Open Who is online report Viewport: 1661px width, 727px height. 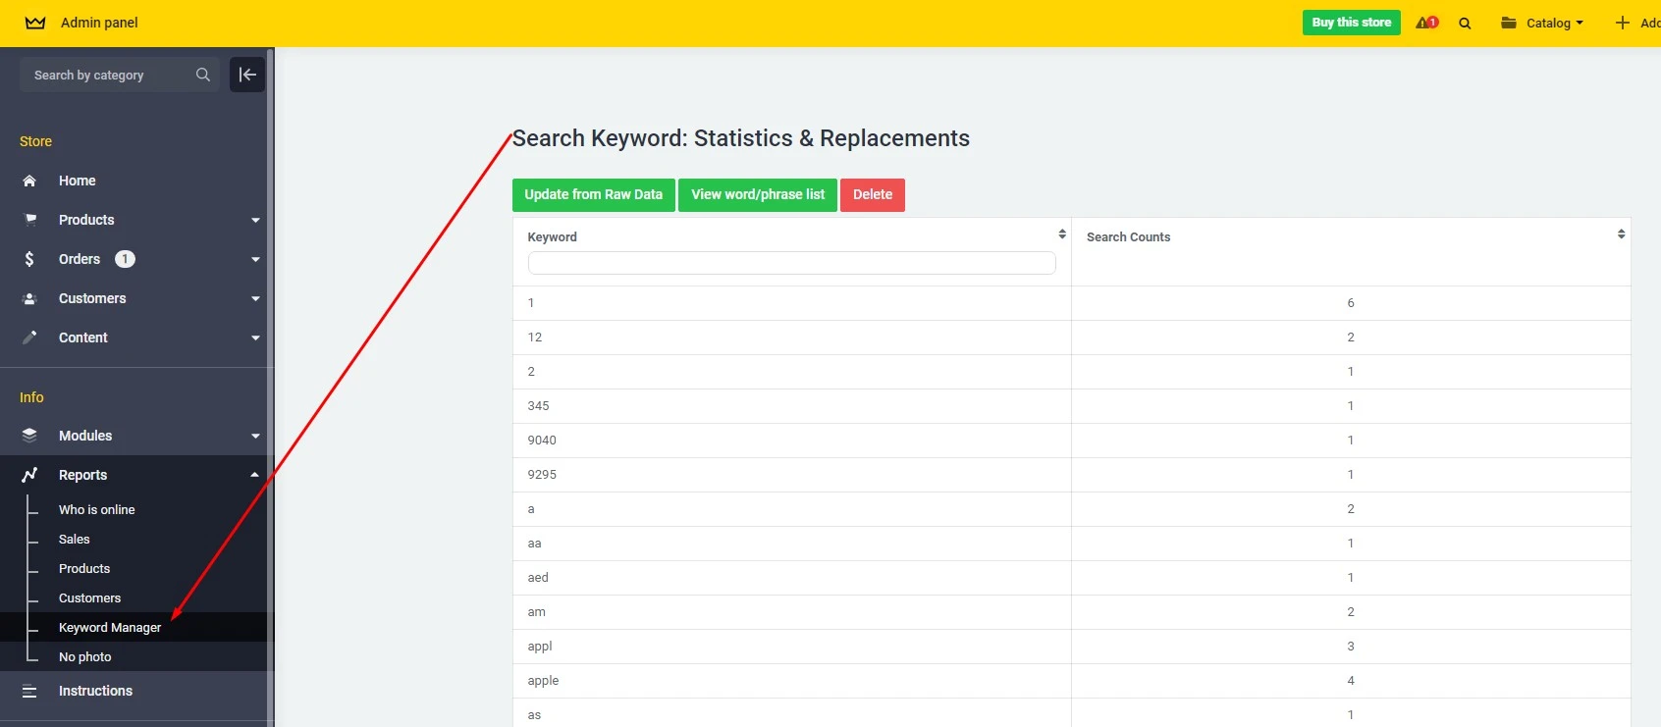click(97, 509)
